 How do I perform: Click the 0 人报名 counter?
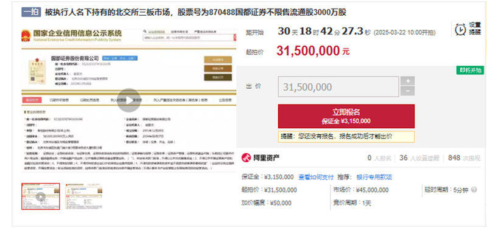(379, 158)
